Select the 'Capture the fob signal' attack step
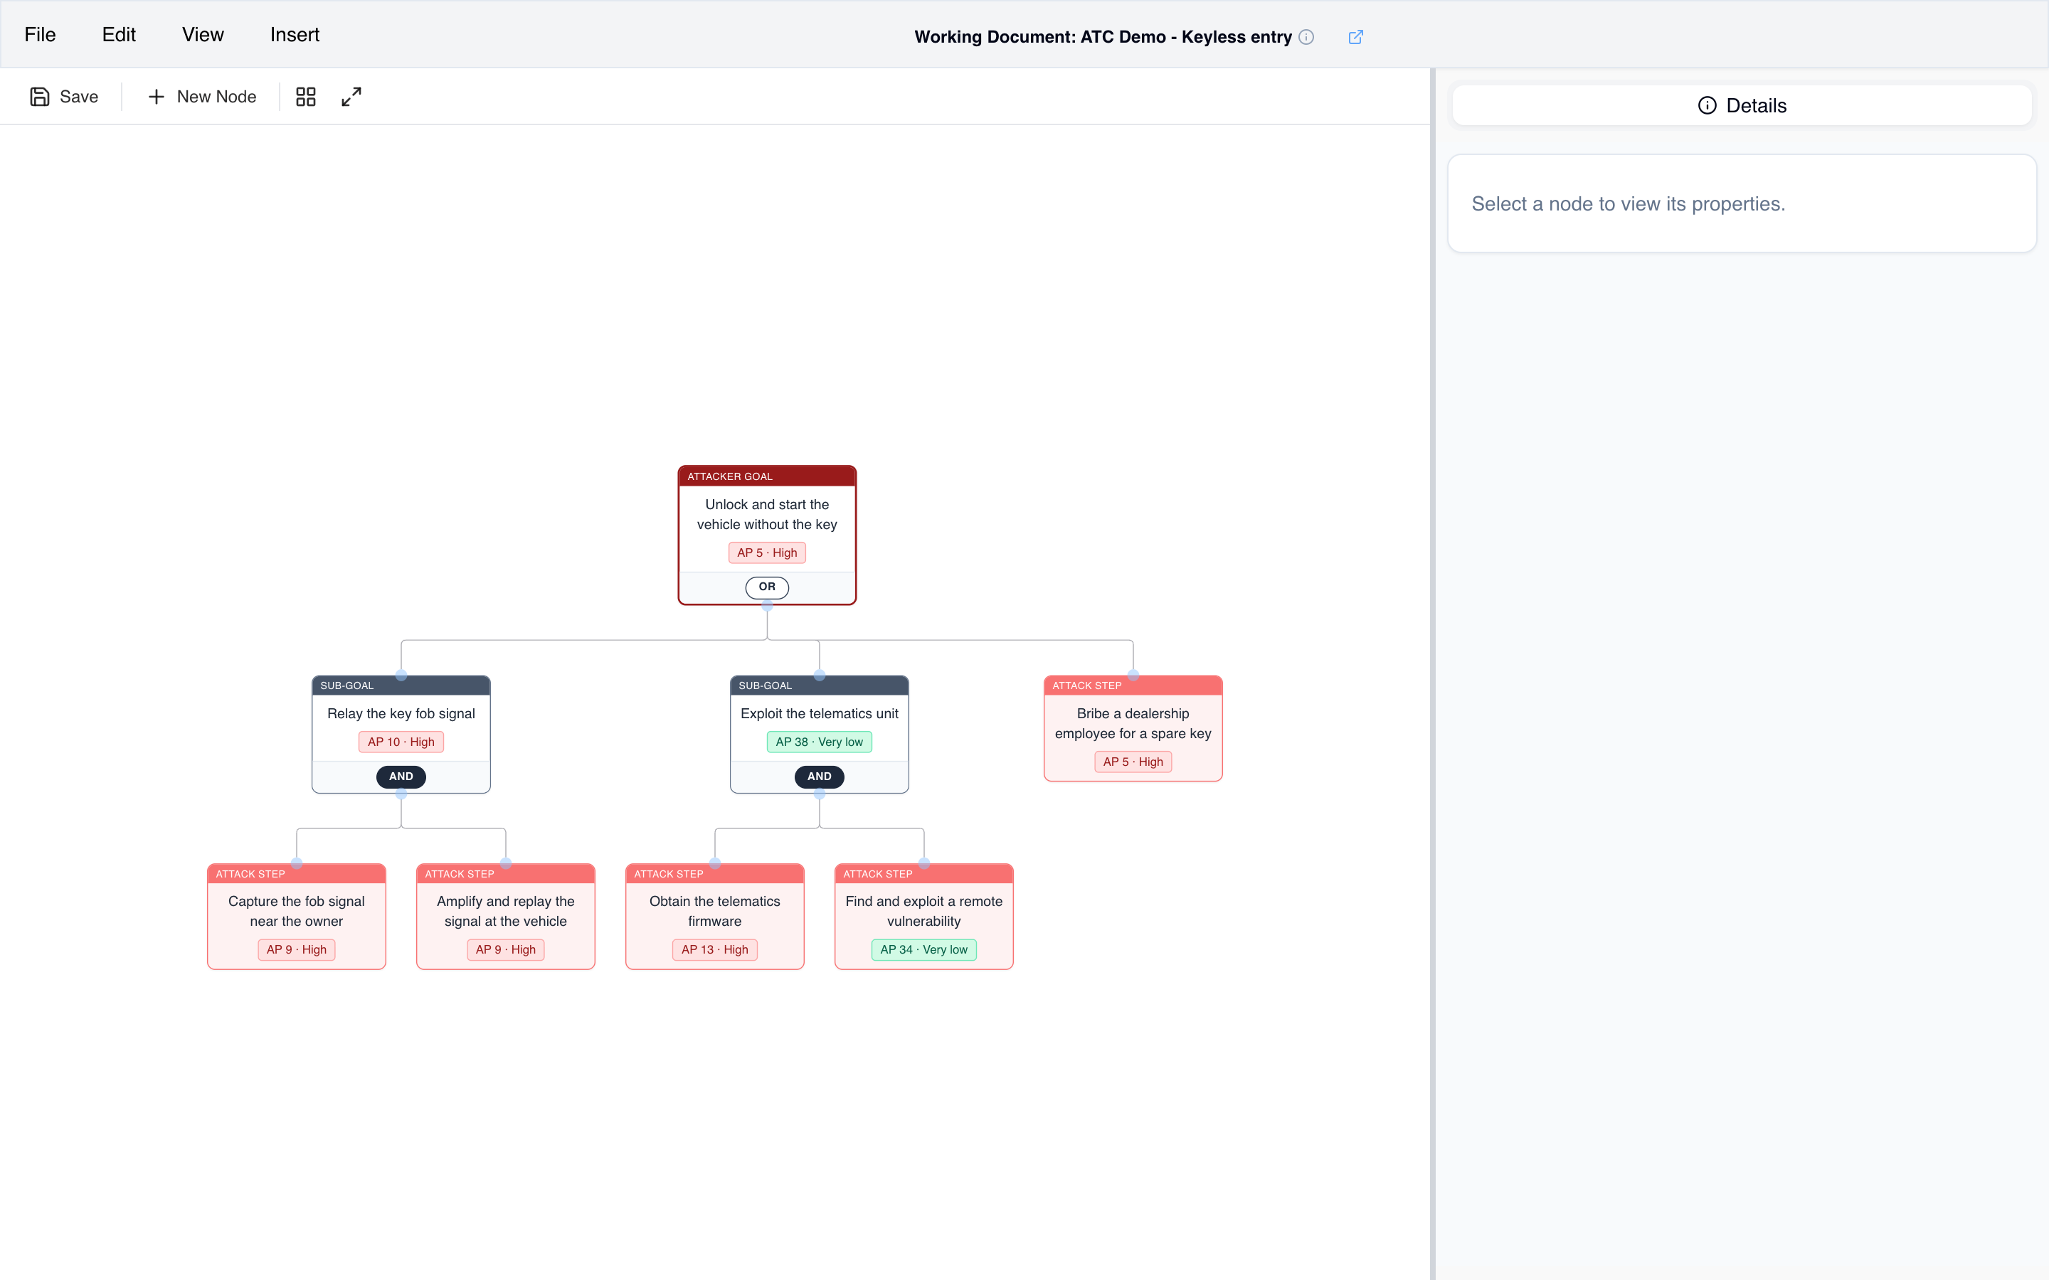Image resolution: width=2049 pixels, height=1280 pixels. [x=297, y=916]
